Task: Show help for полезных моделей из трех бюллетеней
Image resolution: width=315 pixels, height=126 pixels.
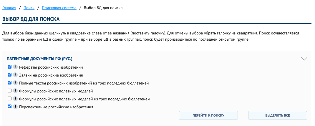Action: (15, 99)
